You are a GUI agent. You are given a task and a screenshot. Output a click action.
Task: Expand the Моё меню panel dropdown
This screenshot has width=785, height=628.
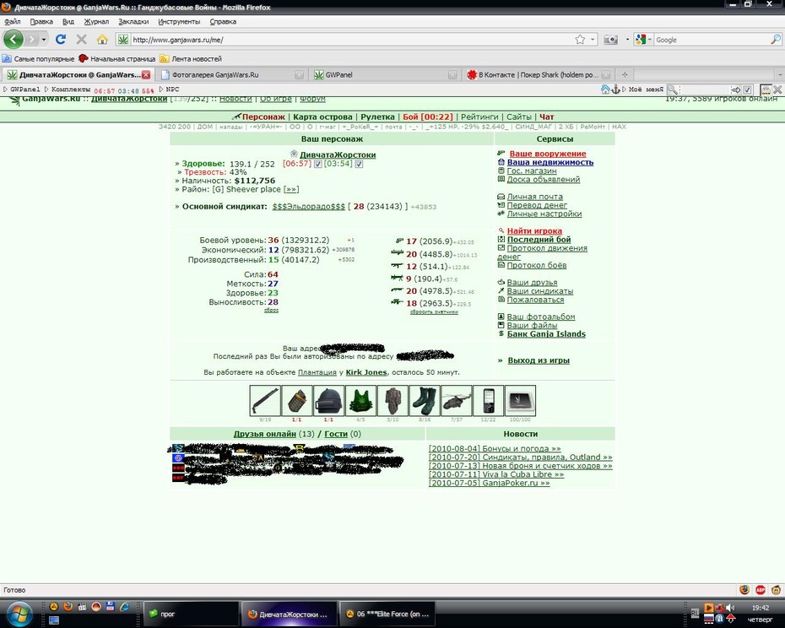click(625, 89)
